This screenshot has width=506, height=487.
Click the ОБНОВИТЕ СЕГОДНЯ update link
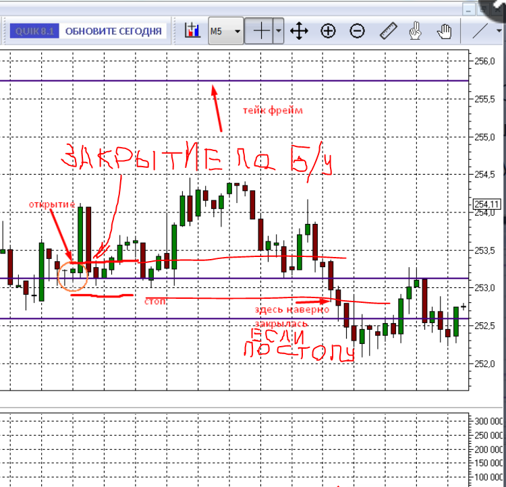coord(113,31)
